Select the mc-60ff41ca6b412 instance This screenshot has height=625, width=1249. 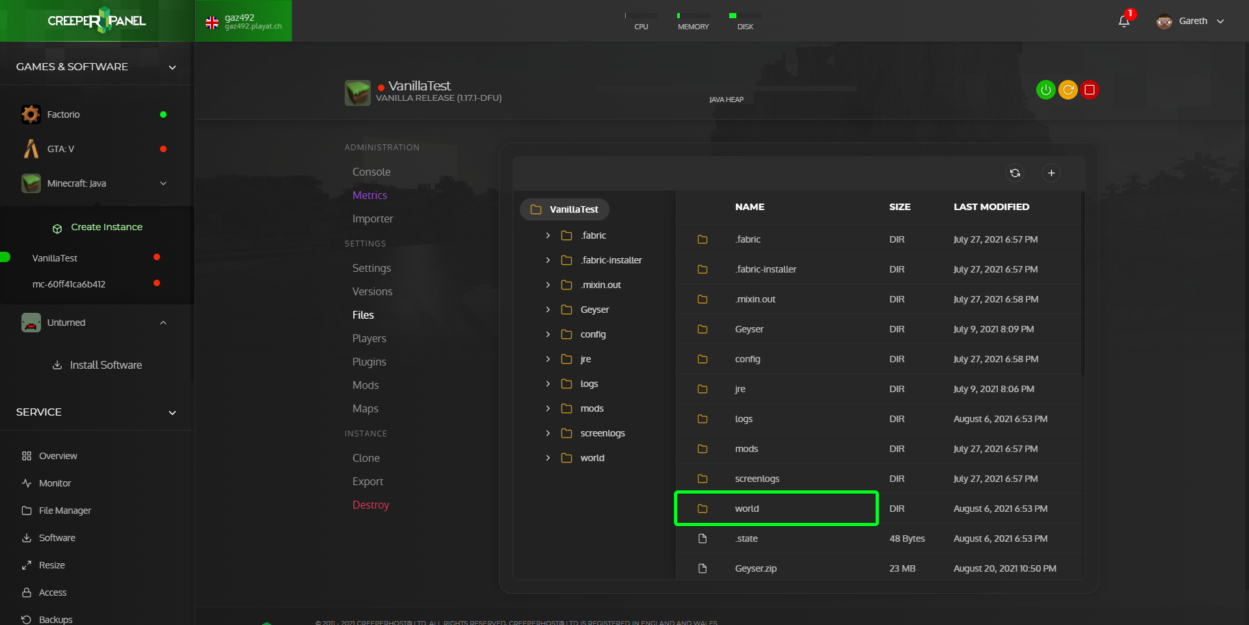(x=69, y=284)
